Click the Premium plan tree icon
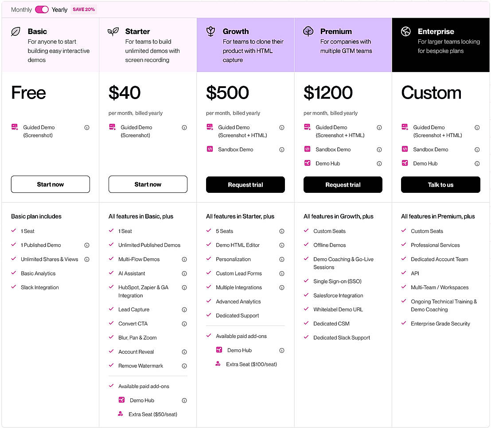Viewport: 491px width, 429px height. [308, 31]
